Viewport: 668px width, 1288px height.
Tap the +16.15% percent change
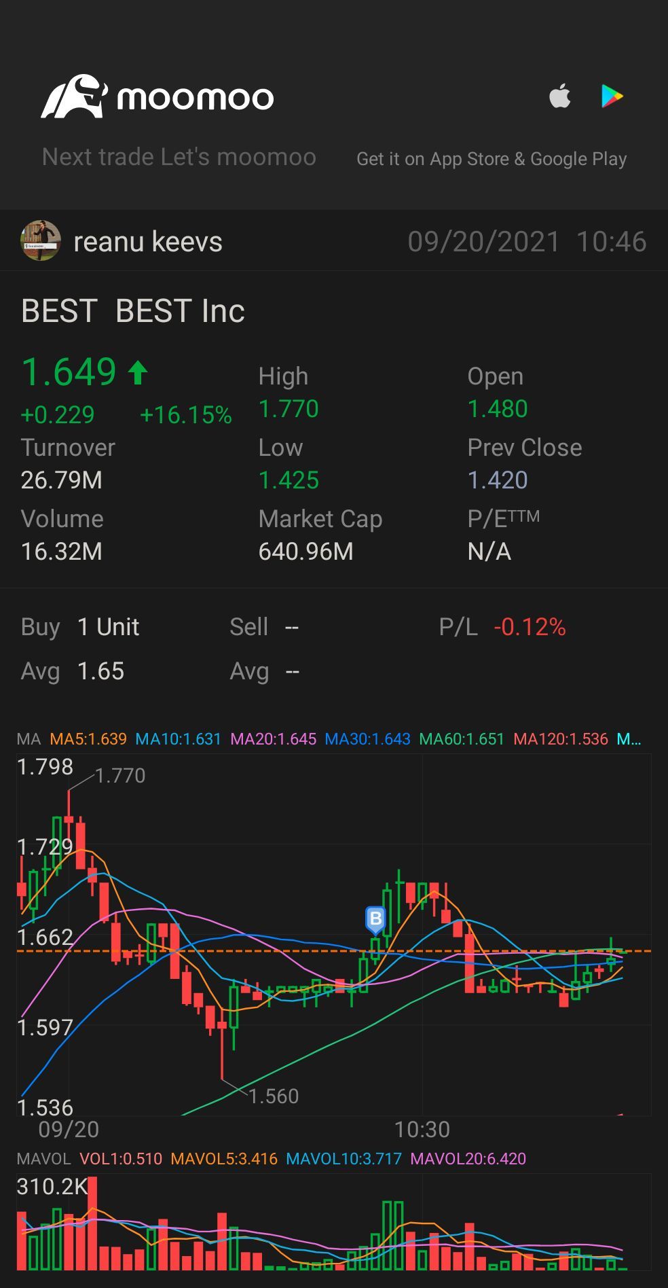186,414
